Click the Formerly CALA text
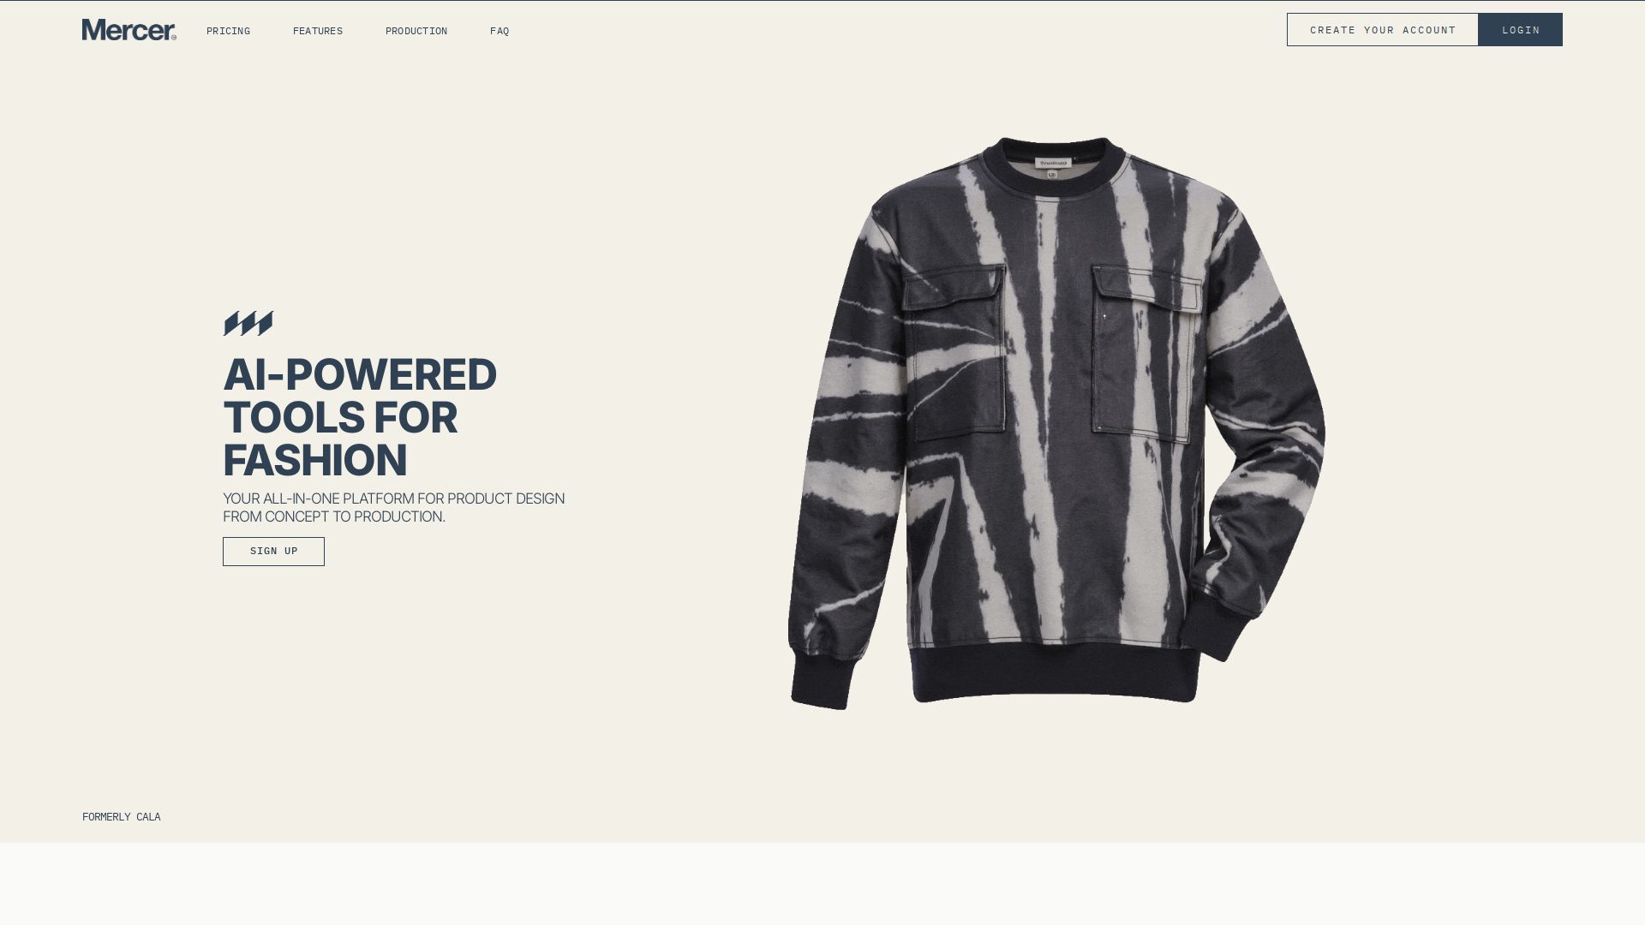This screenshot has height=925, width=1645. 122,817
